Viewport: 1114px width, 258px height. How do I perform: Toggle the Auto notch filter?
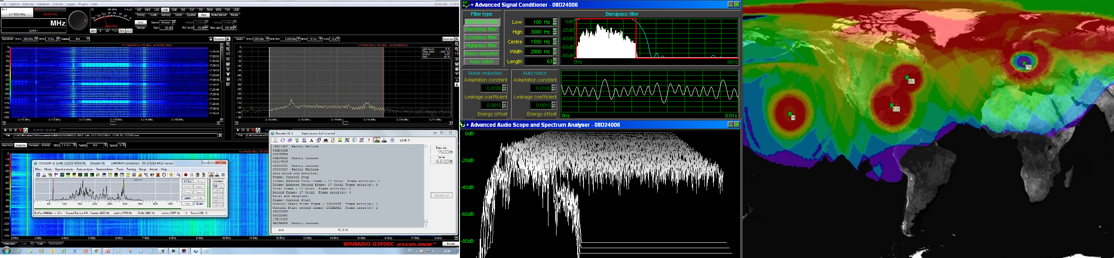click(481, 62)
